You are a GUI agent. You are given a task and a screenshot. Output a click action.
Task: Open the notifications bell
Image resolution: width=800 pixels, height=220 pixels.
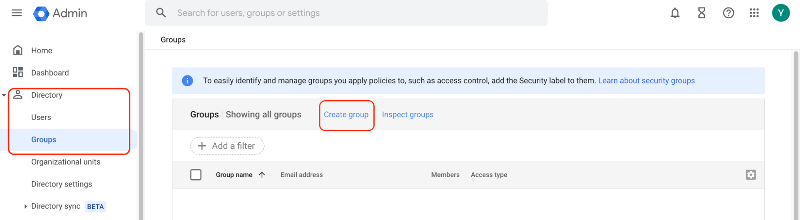click(675, 13)
